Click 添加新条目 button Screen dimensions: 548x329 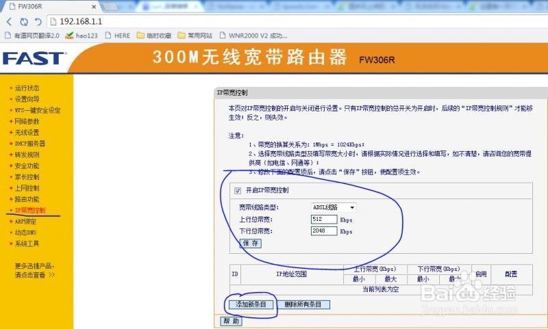pyautogui.click(x=251, y=304)
